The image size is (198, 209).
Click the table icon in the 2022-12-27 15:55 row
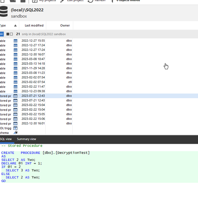click(16, 41)
